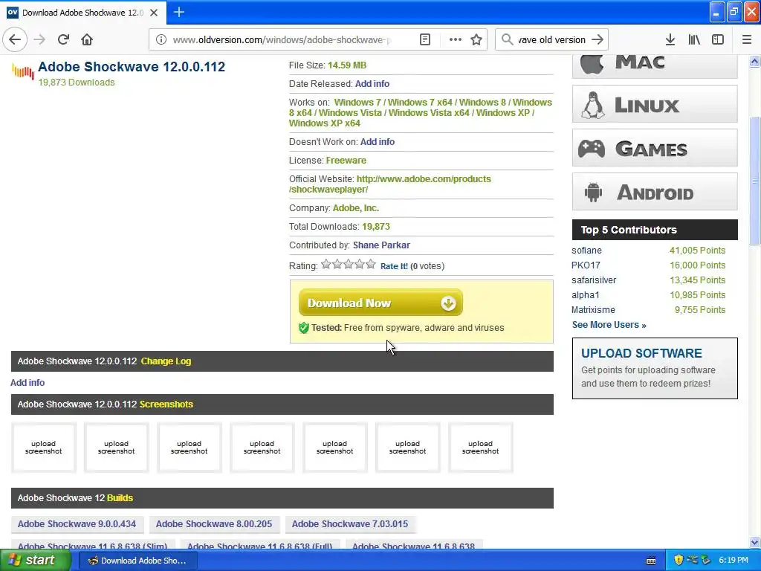This screenshot has height=571, width=761.
Task: Click the last upload screenshot thumbnail
Action: tap(481, 447)
